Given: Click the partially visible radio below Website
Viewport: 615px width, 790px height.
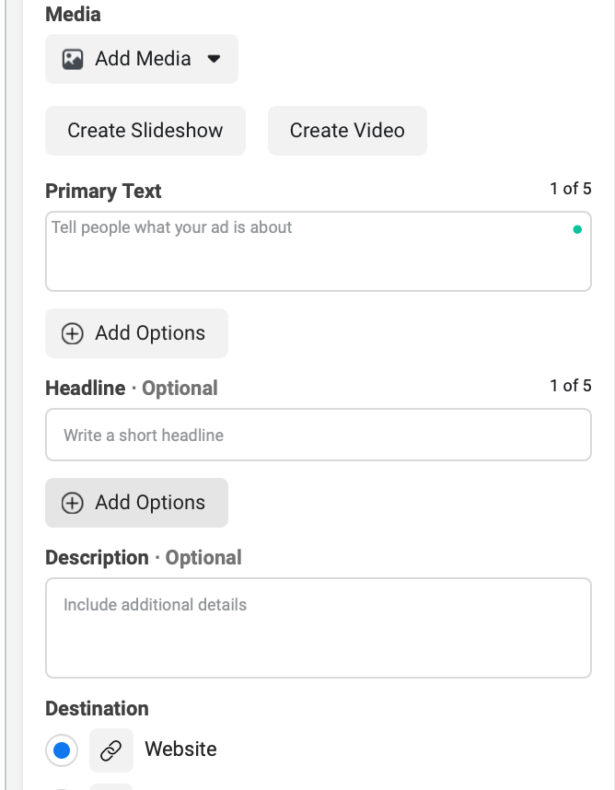Looking at the screenshot, I should (x=61, y=785).
